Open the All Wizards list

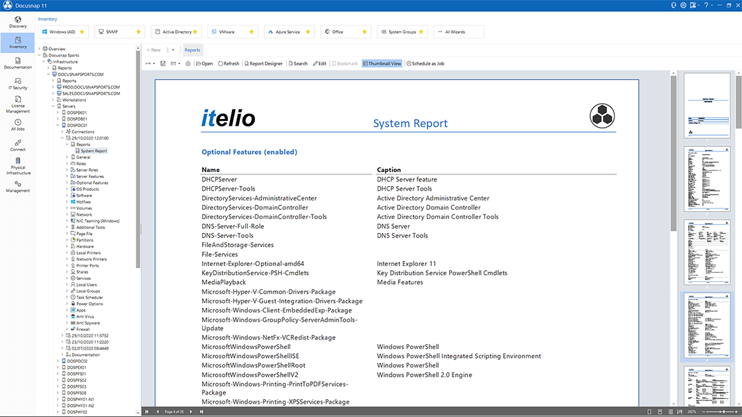(x=458, y=32)
